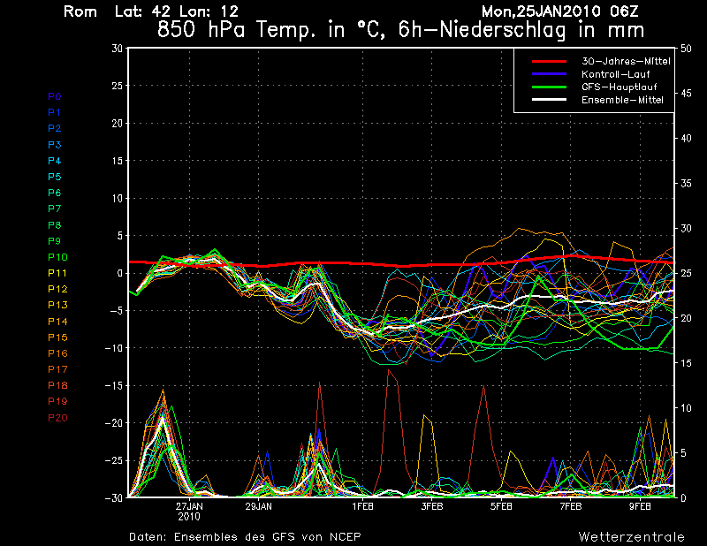This screenshot has height=546, width=707.
Task: Click the Wetterzentrale source text
Action: tap(631, 536)
